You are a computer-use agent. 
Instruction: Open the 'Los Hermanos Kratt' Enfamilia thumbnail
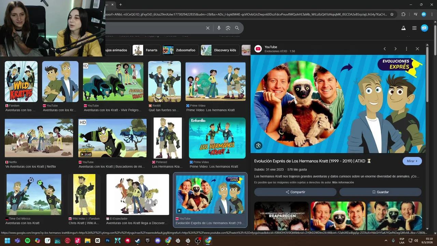(x=217, y=138)
